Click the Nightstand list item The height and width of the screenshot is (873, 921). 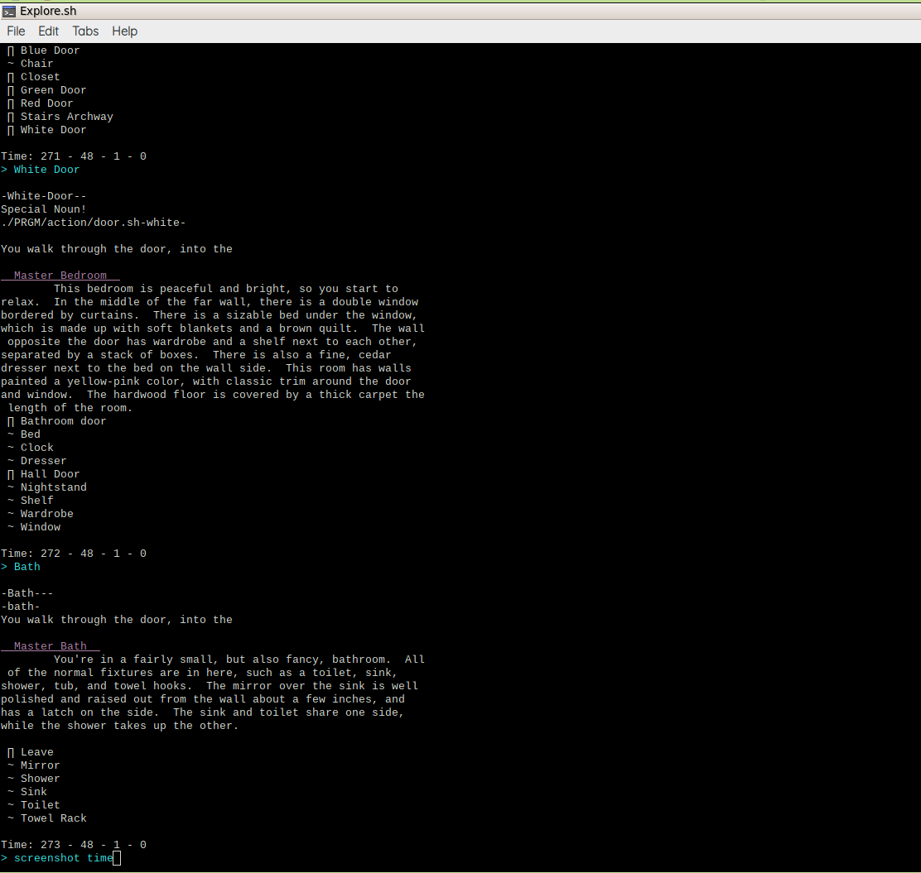point(53,487)
